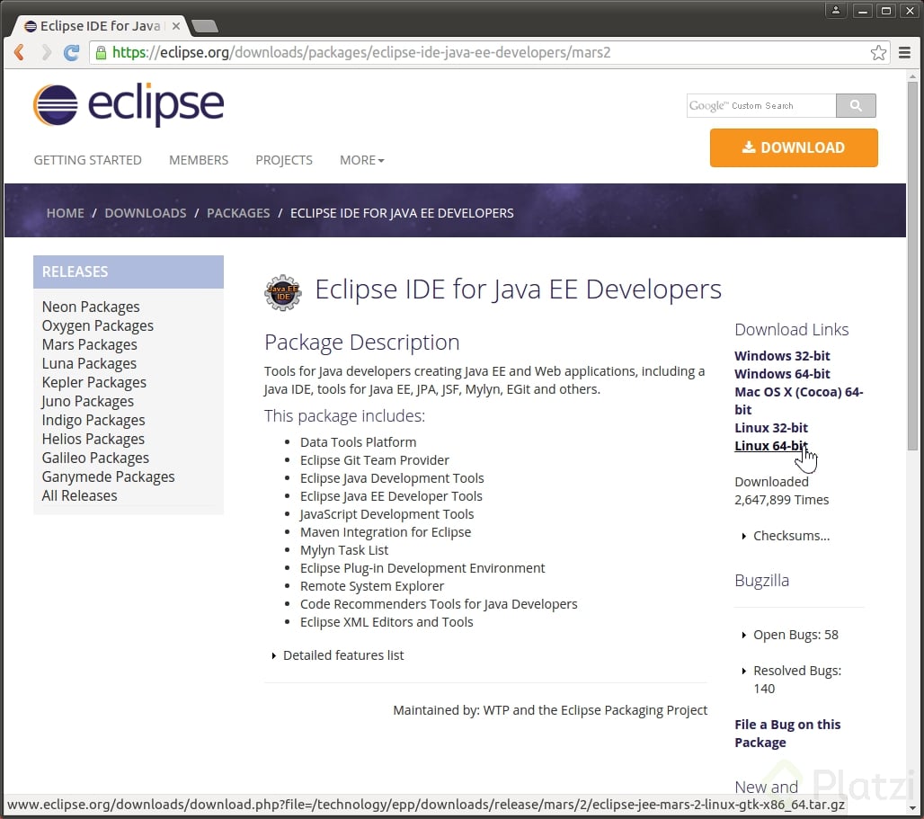Image resolution: width=924 pixels, height=819 pixels.
Task: Click the "Downloaded 2,647,899 Times" text
Action: [781, 491]
